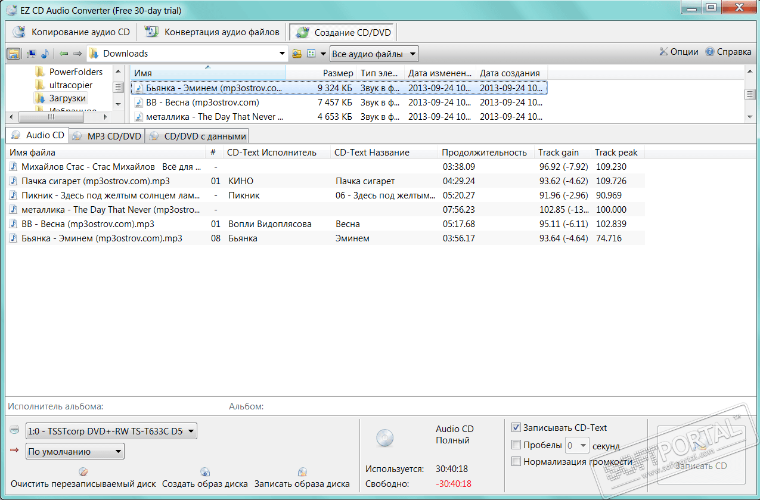Switch to Конвертация аудио файлов tab

tap(213, 32)
